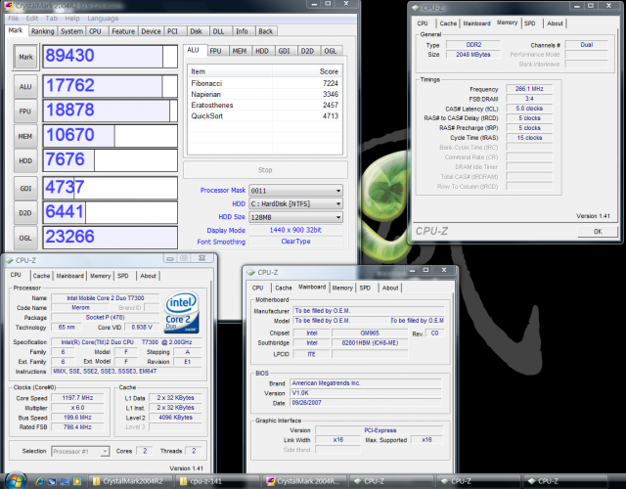626x489 pixels.
Task: Open Cache tab in CPU-Z processor window
Action: click(x=41, y=276)
